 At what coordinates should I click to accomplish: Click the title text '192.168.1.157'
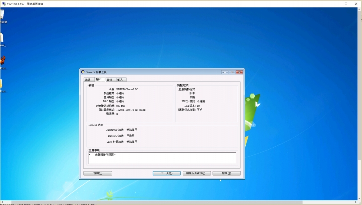tap(16, 4)
